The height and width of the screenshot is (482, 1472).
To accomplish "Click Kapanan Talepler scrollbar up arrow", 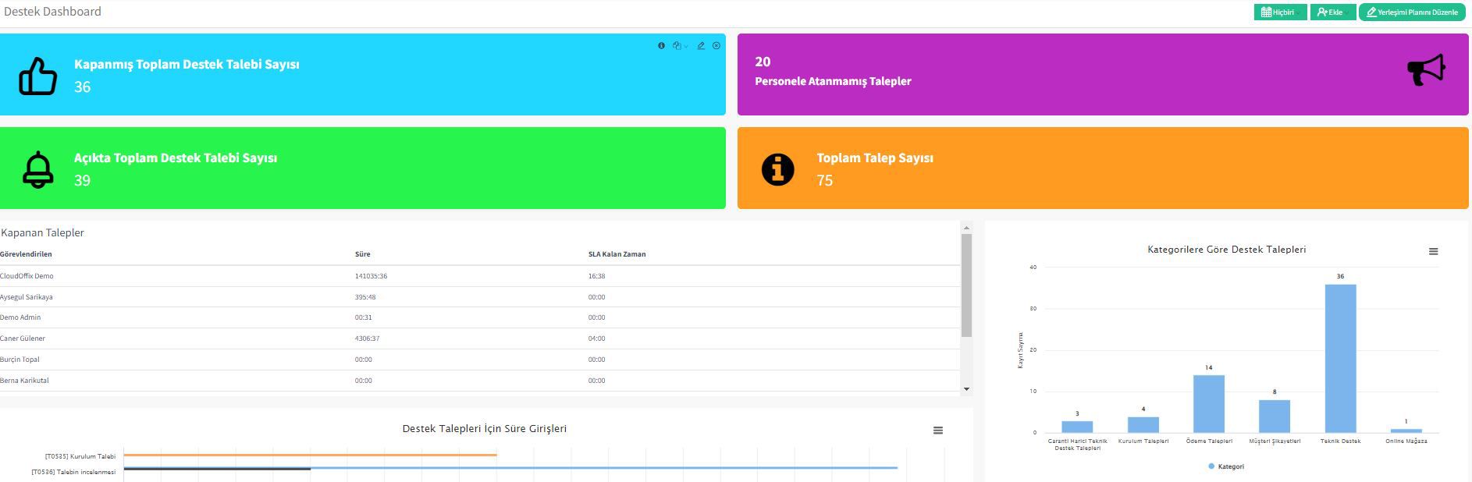I will 966,228.
